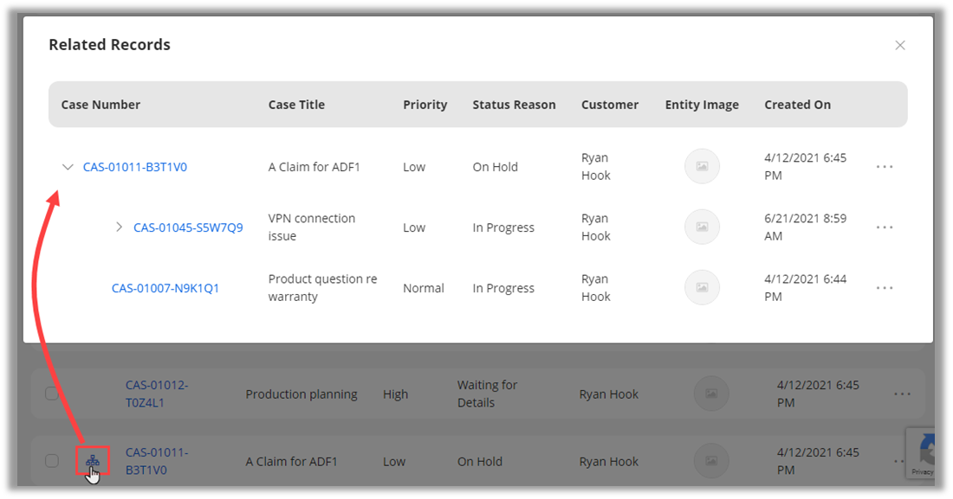The height and width of the screenshot is (499, 953).
Task: Open more options for CAS-01007-N9K1Q1 row
Action: (884, 288)
